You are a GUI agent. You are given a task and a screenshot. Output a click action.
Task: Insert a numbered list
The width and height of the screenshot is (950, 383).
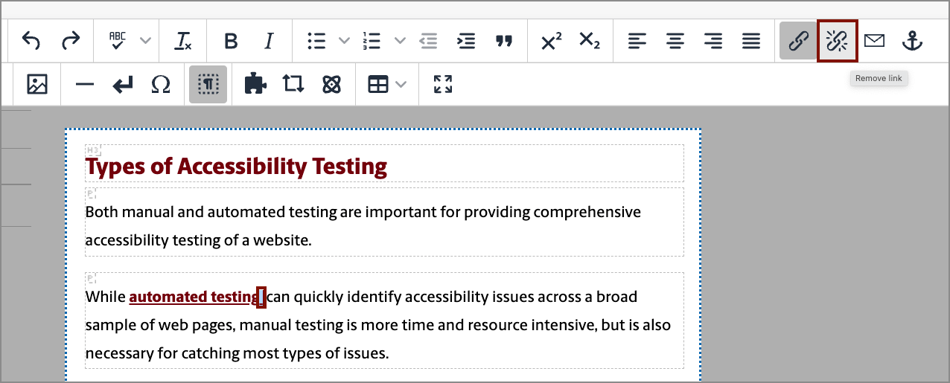coord(372,41)
